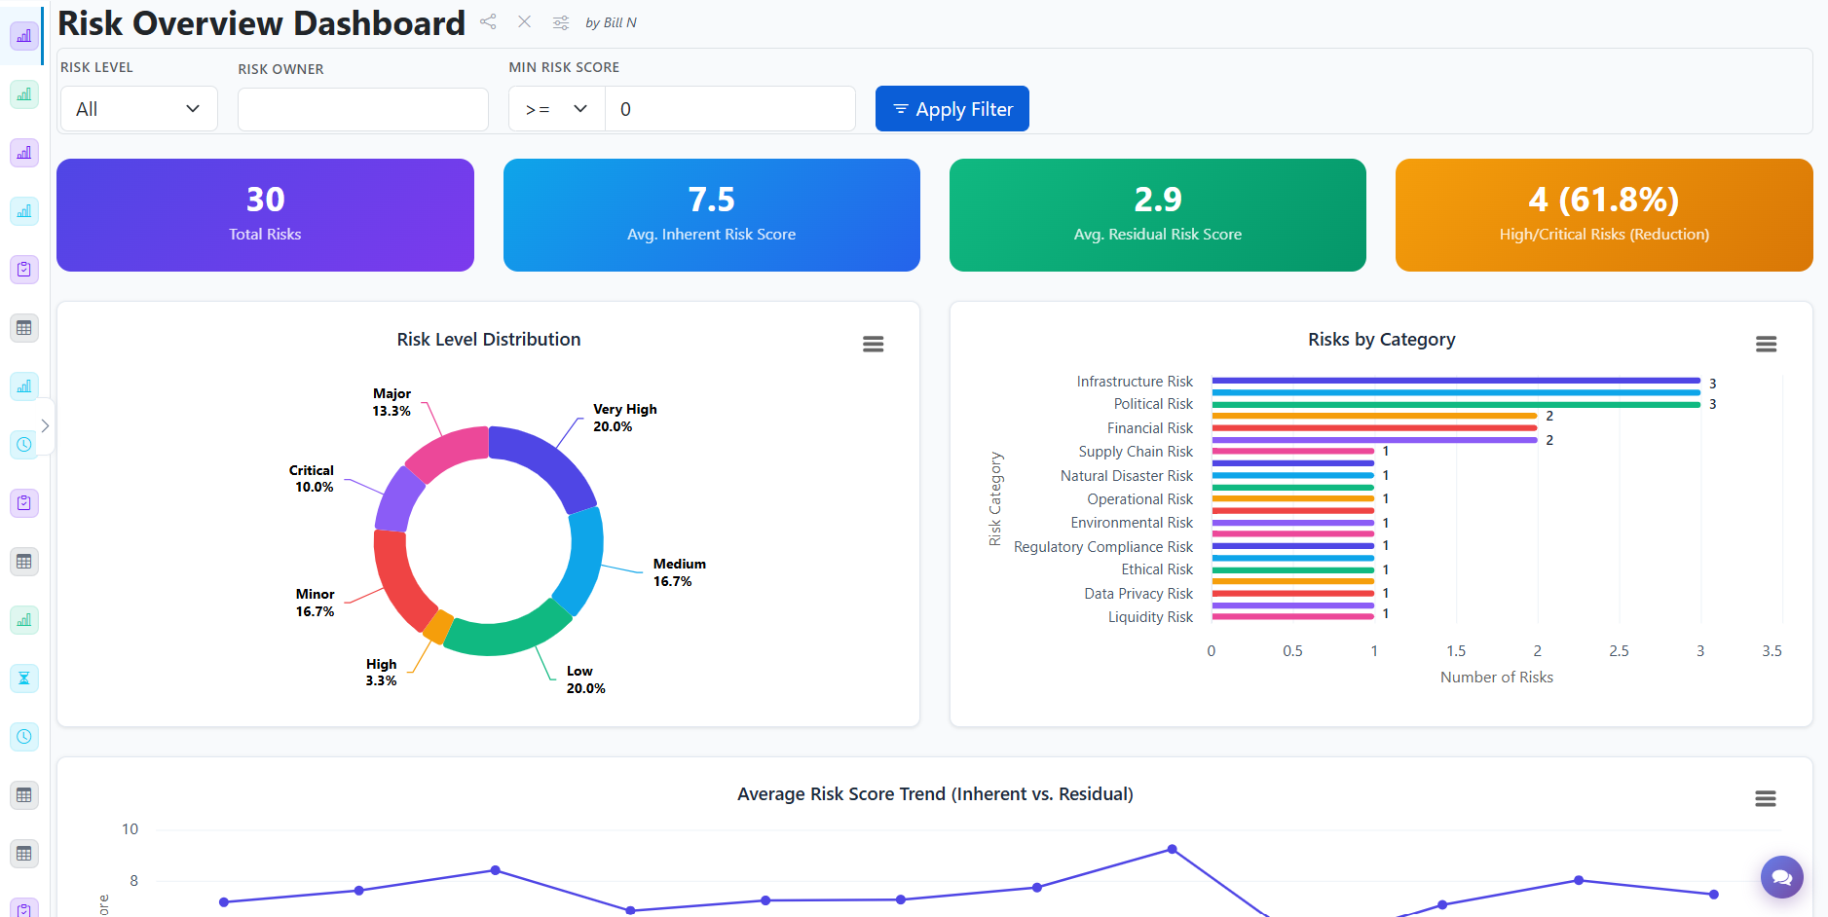
Task: Click the 'Critical 10.0%' donut label
Action: coord(312,478)
